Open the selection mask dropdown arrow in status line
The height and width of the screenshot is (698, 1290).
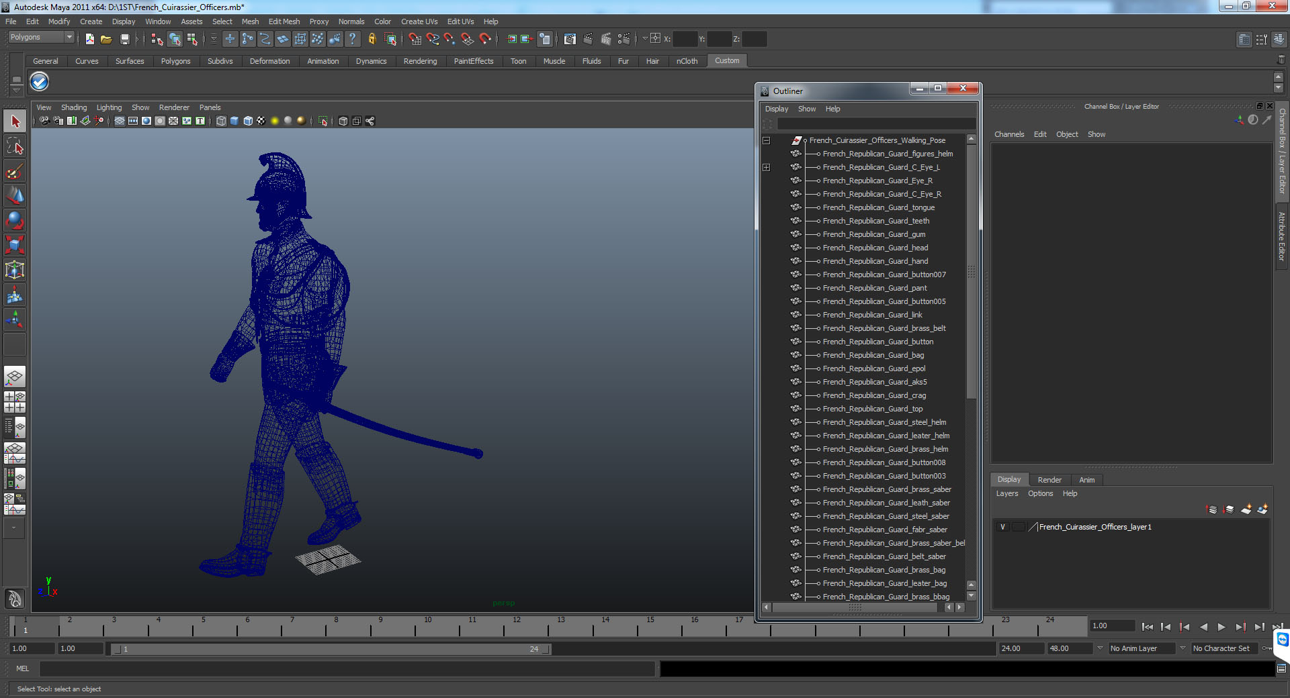click(214, 39)
